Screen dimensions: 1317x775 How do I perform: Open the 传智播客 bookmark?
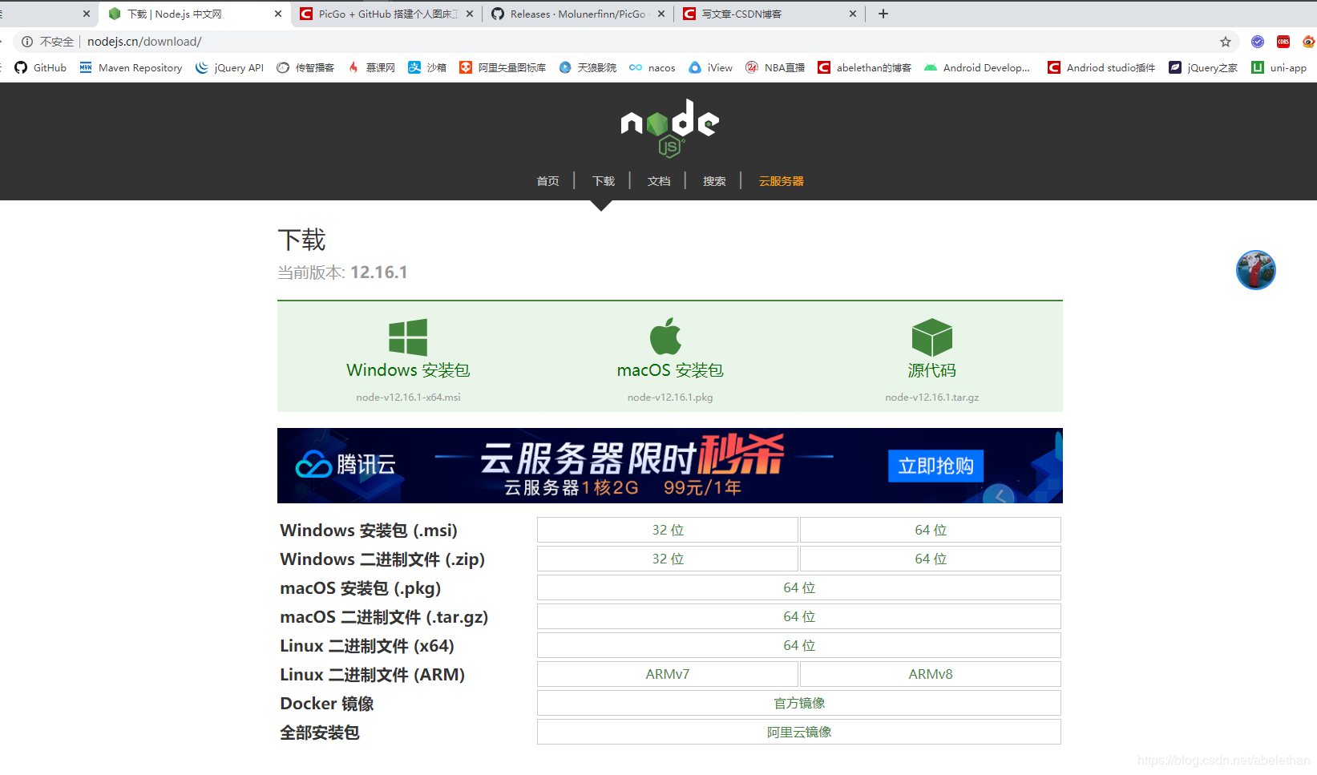(306, 67)
